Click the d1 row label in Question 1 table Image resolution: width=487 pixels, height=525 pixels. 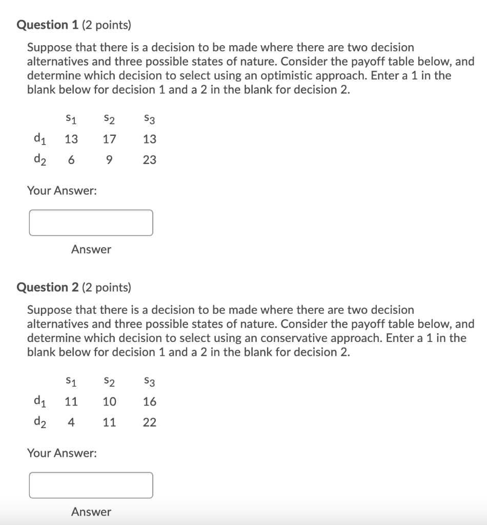point(41,138)
